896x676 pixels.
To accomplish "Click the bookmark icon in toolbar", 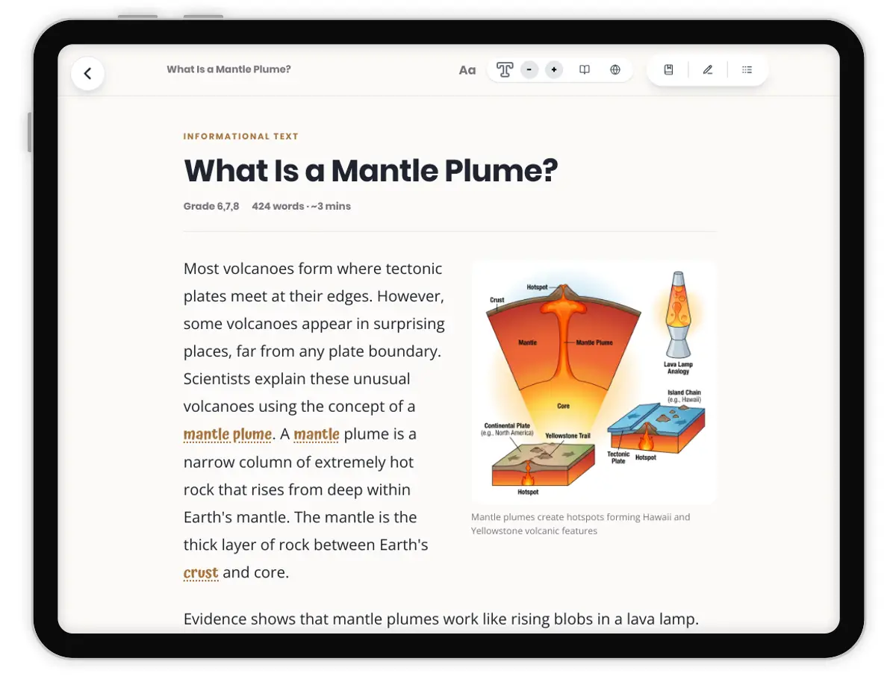I will tap(669, 70).
